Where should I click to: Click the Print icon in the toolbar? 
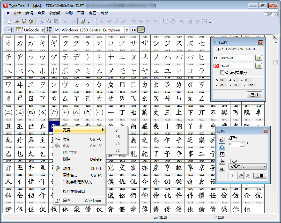click(x=83, y=22)
